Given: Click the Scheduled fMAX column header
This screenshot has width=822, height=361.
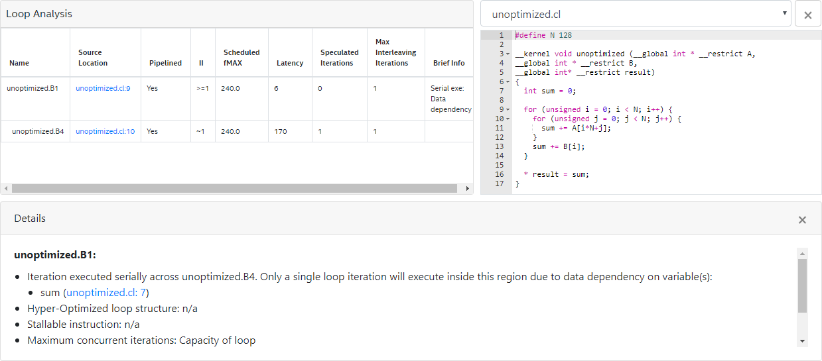Looking at the screenshot, I should tap(241, 58).
